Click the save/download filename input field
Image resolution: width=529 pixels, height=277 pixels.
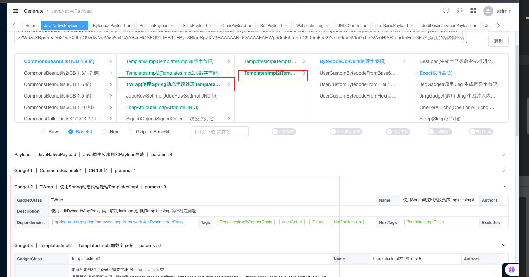click(x=220, y=132)
